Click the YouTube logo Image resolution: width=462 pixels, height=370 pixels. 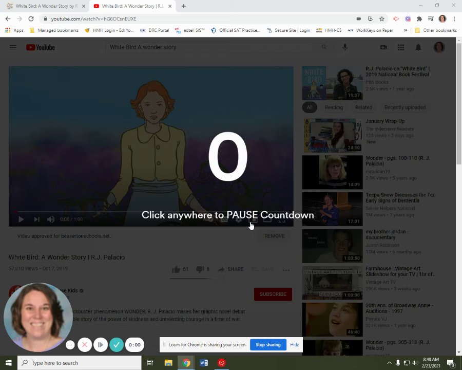coord(41,47)
